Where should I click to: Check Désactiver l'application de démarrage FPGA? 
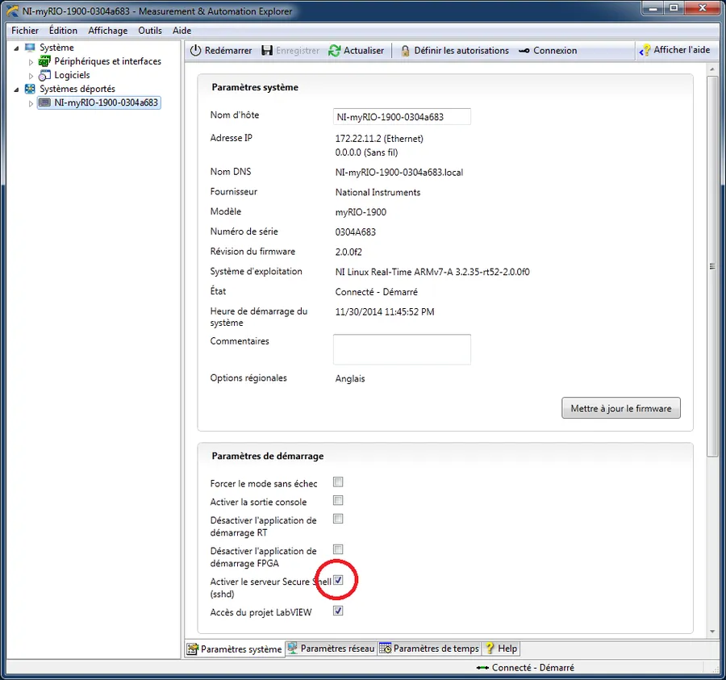pos(338,549)
